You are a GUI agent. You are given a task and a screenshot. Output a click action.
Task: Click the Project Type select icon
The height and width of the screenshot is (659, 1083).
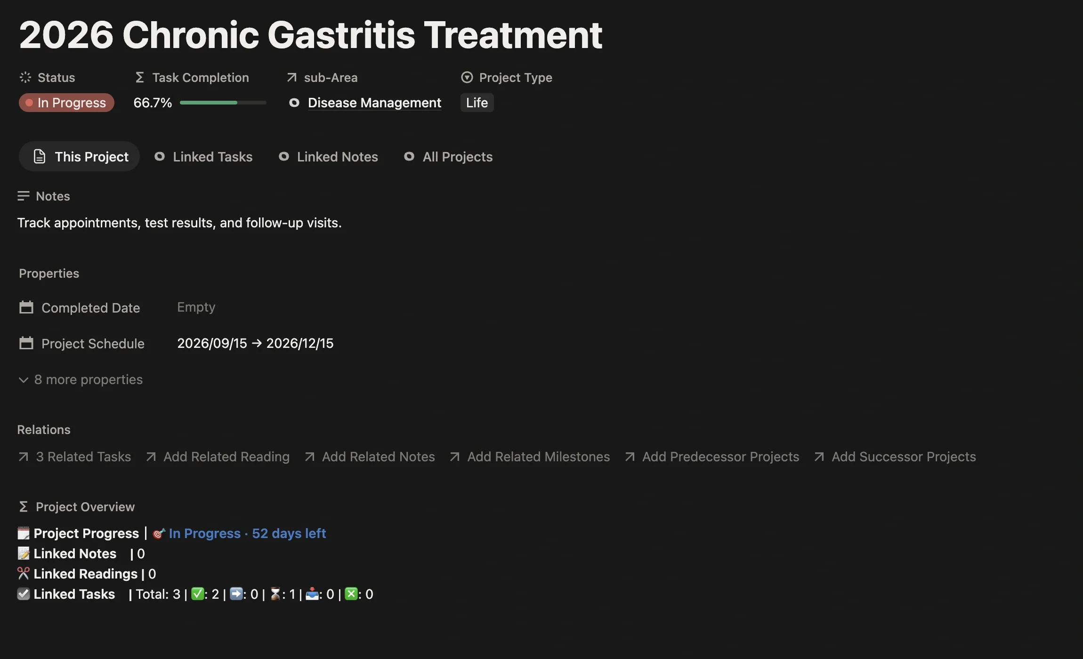pyautogui.click(x=467, y=77)
